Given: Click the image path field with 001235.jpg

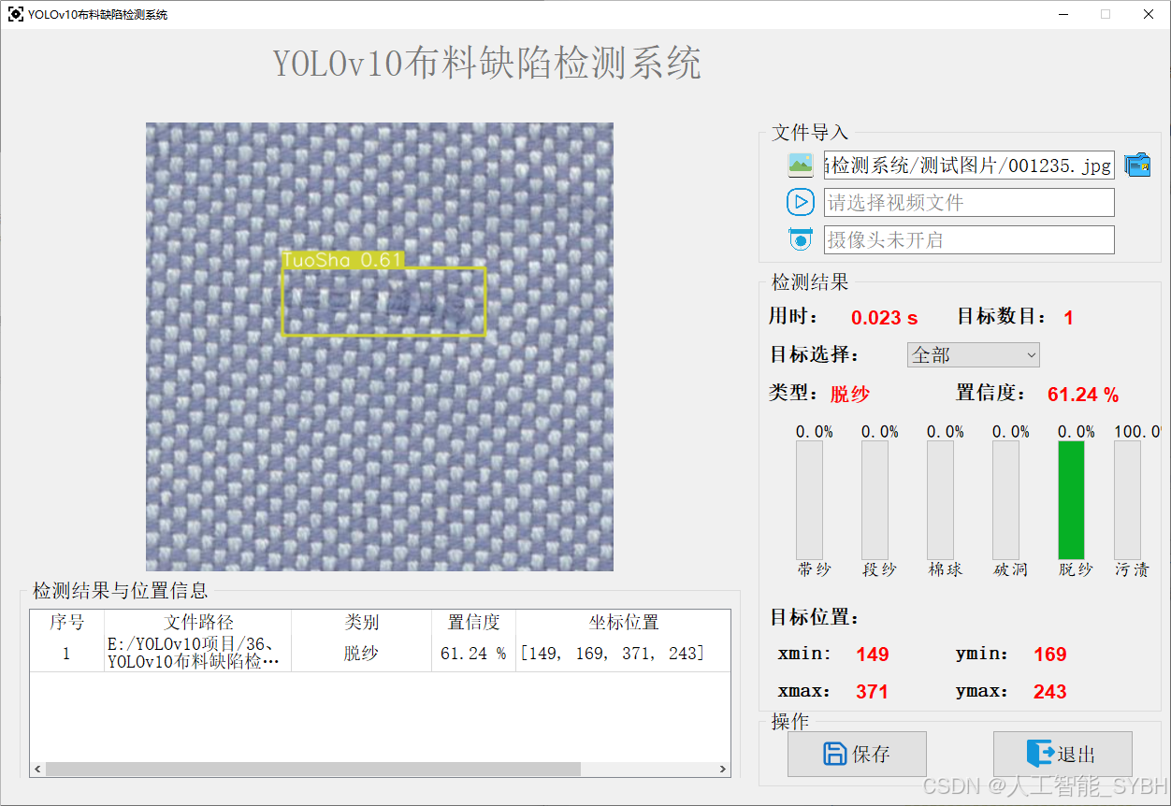Looking at the screenshot, I should point(969,166).
